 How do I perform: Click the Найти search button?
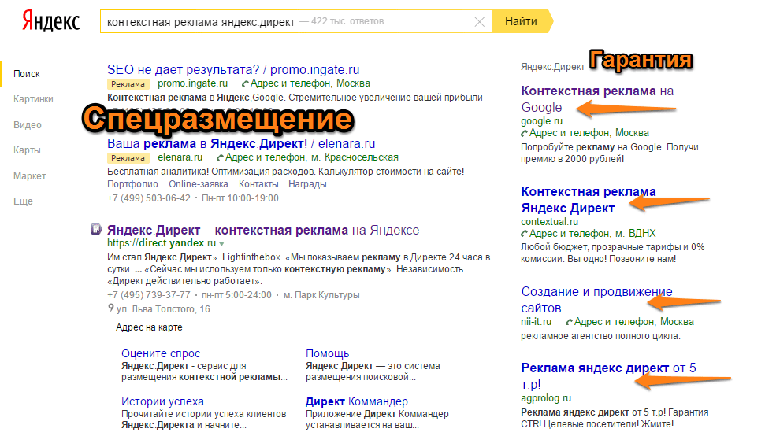[522, 21]
